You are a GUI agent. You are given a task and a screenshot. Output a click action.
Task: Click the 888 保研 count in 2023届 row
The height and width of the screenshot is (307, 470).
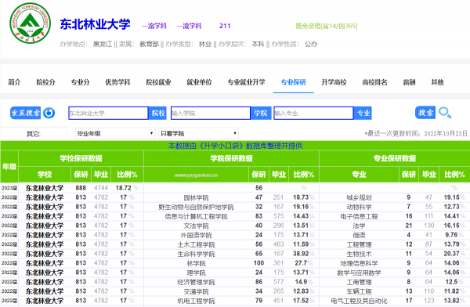(x=81, y=188)
